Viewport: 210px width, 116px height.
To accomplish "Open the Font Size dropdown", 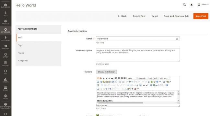I will (165, 78).
